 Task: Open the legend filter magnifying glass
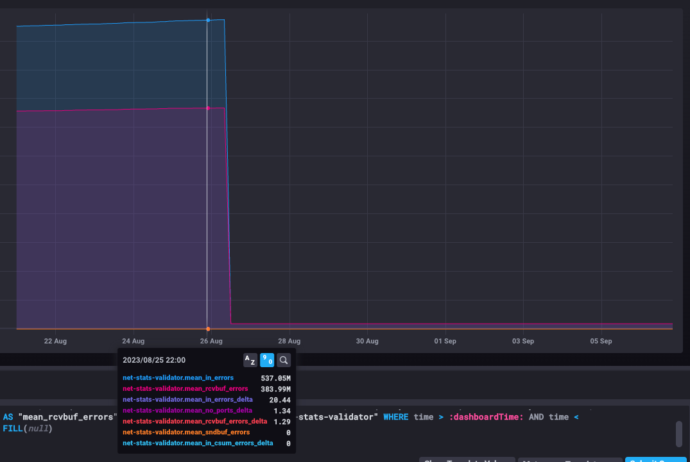click(x=283, y=359)
